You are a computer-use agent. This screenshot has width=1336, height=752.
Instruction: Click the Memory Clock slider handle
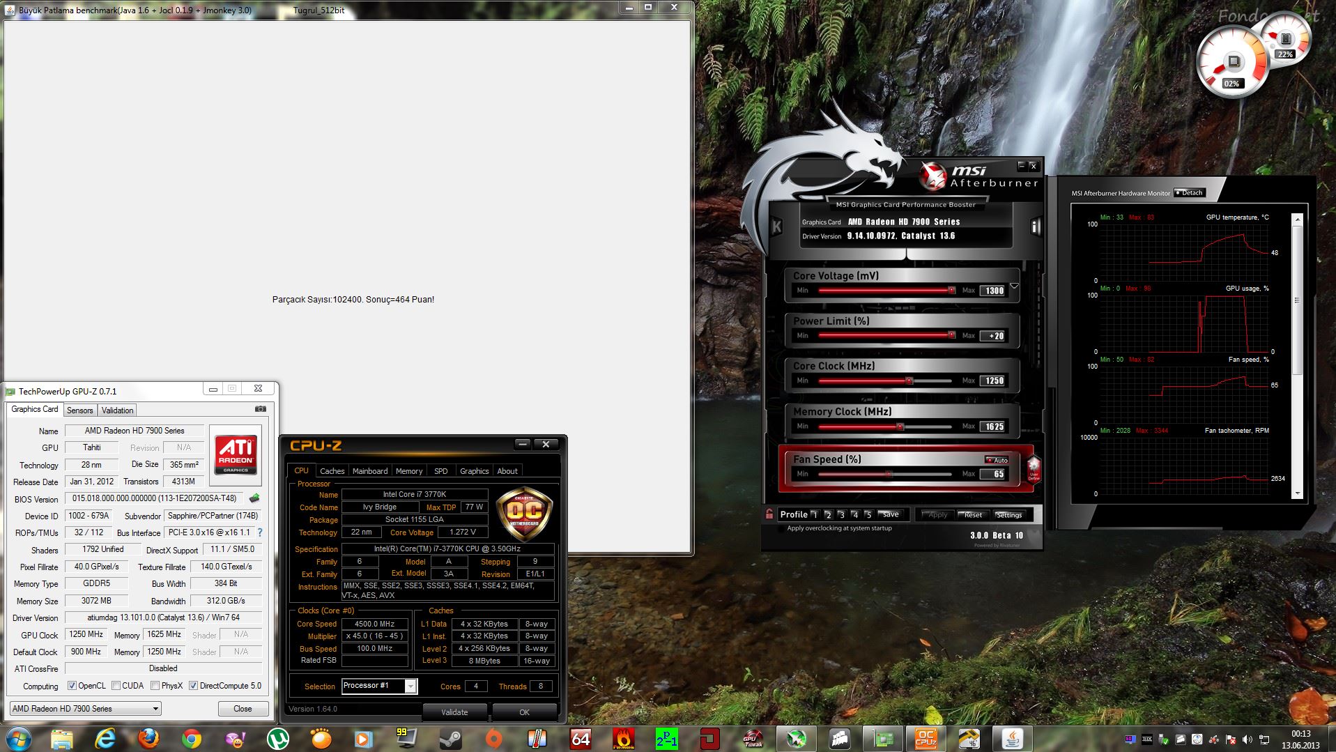click(900, 426)
